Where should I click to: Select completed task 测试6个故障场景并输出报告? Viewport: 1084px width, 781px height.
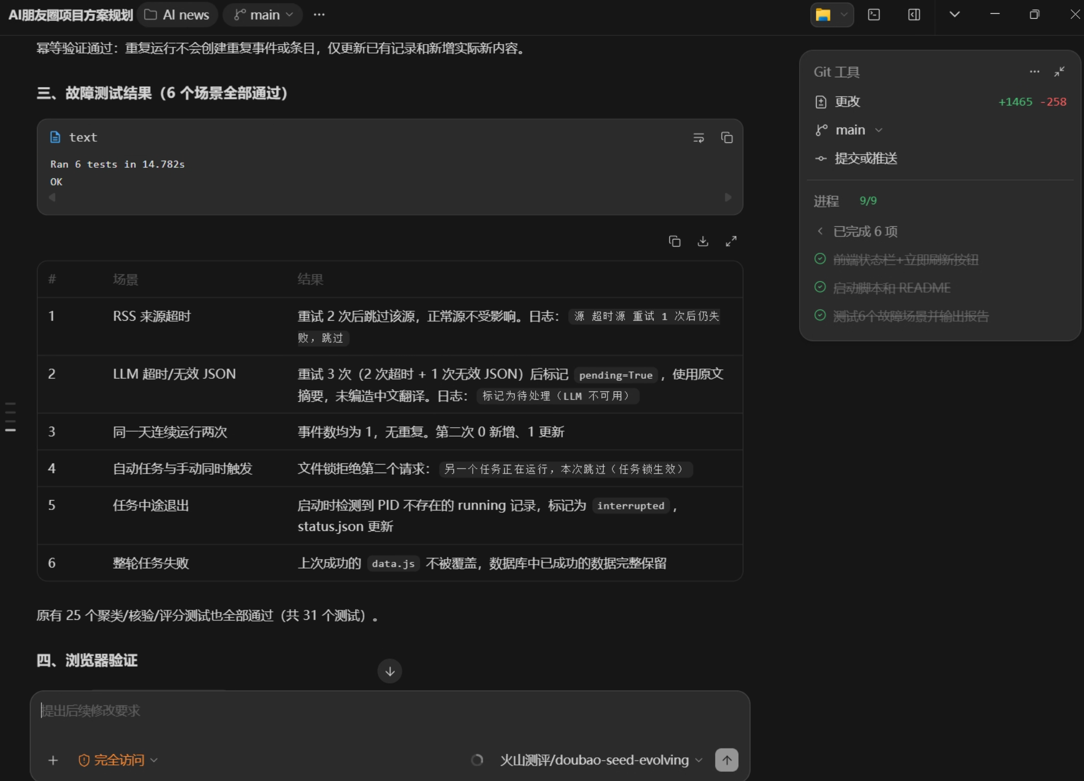pyautogui.click(x=911, y=316)
